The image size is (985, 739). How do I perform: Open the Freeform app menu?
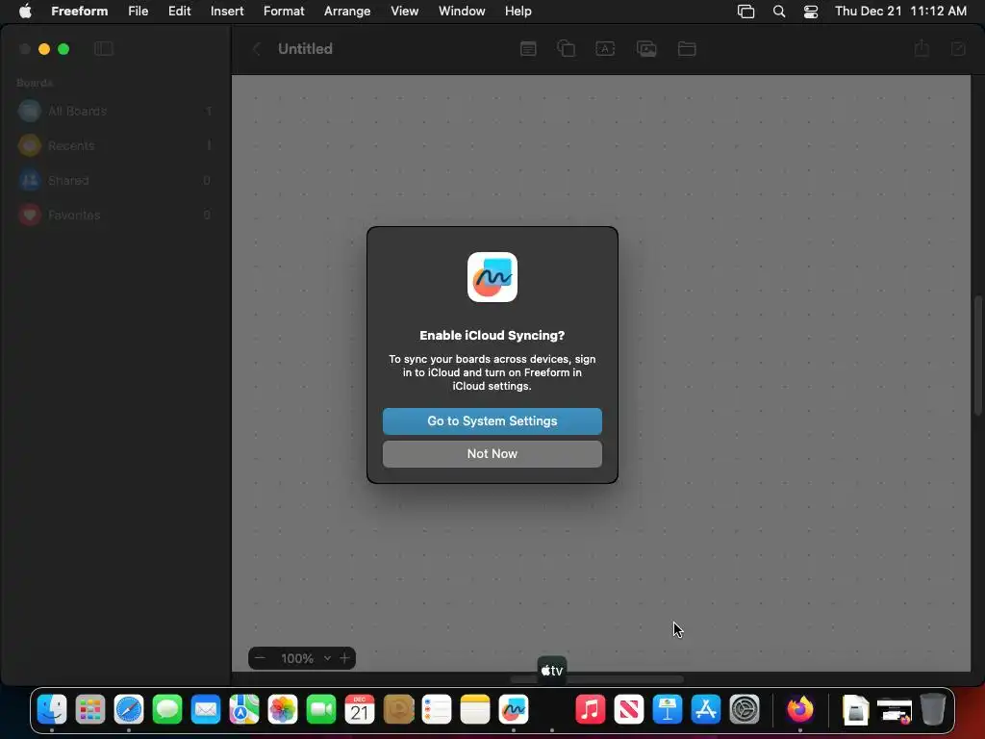pyautogui.click(x=79, y=12)
